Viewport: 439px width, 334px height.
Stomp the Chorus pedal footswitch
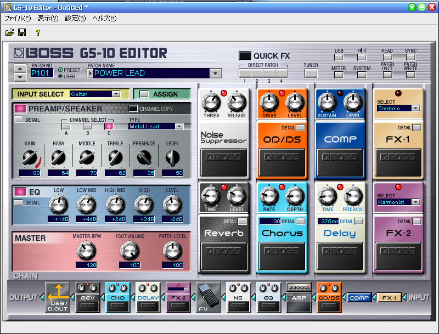282,256
